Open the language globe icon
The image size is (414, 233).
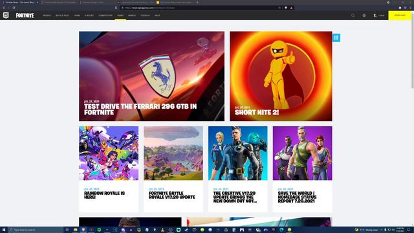(x=364, y=16)
